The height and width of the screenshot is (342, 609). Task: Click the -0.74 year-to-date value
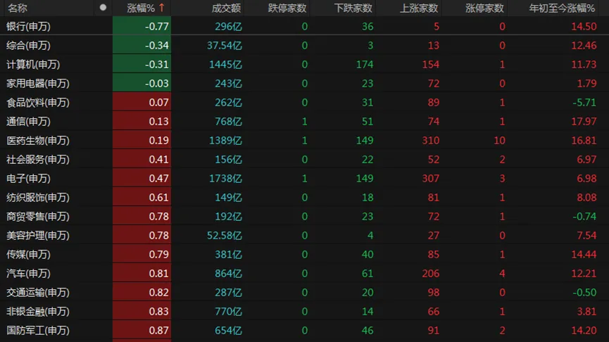click(x=584, y=217)
